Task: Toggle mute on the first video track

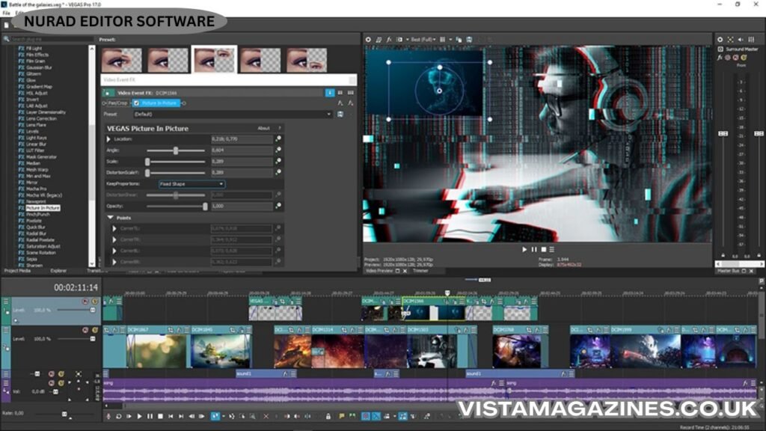Action: point(85,302)
